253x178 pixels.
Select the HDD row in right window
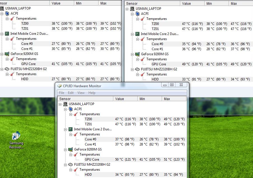tap(202, 79)
